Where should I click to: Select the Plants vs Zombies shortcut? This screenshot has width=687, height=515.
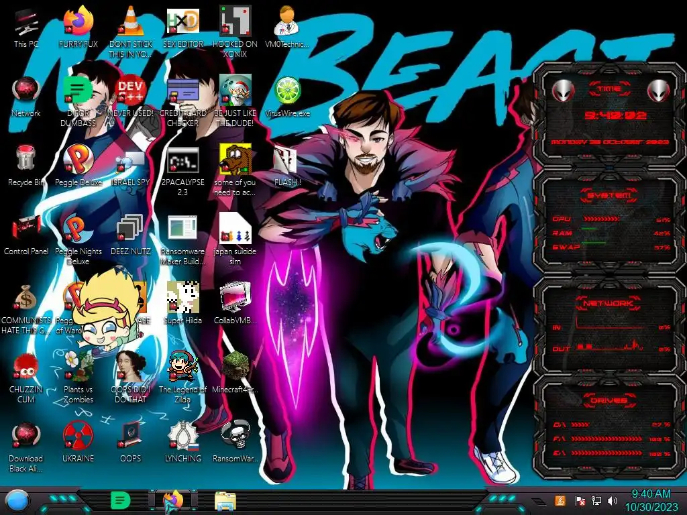pos(78,366)
